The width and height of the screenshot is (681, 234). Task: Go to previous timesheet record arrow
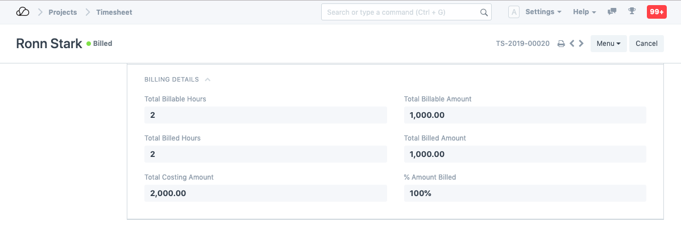coord(572,44)
